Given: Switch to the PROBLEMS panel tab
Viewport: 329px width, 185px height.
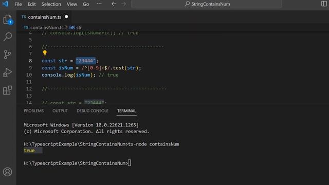Looking at the screenshot, I should coord(33,111).
